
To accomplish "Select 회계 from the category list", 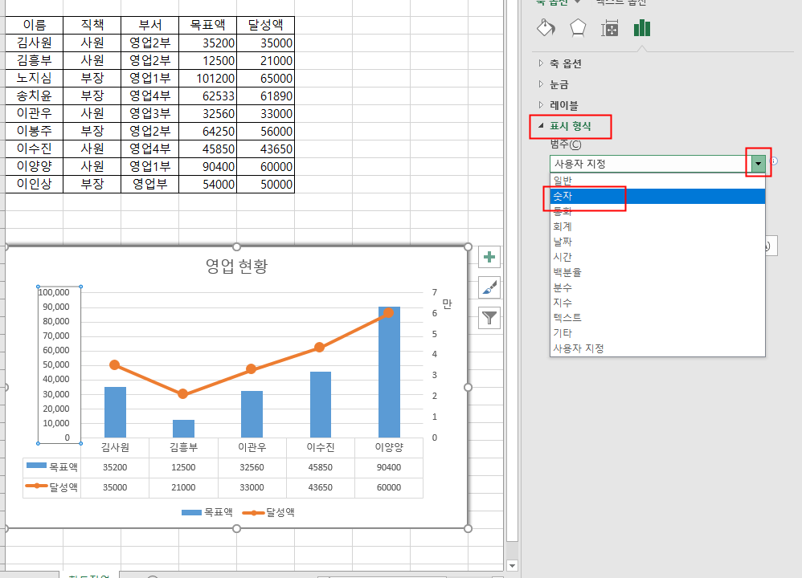I will (x=657, y=226).
